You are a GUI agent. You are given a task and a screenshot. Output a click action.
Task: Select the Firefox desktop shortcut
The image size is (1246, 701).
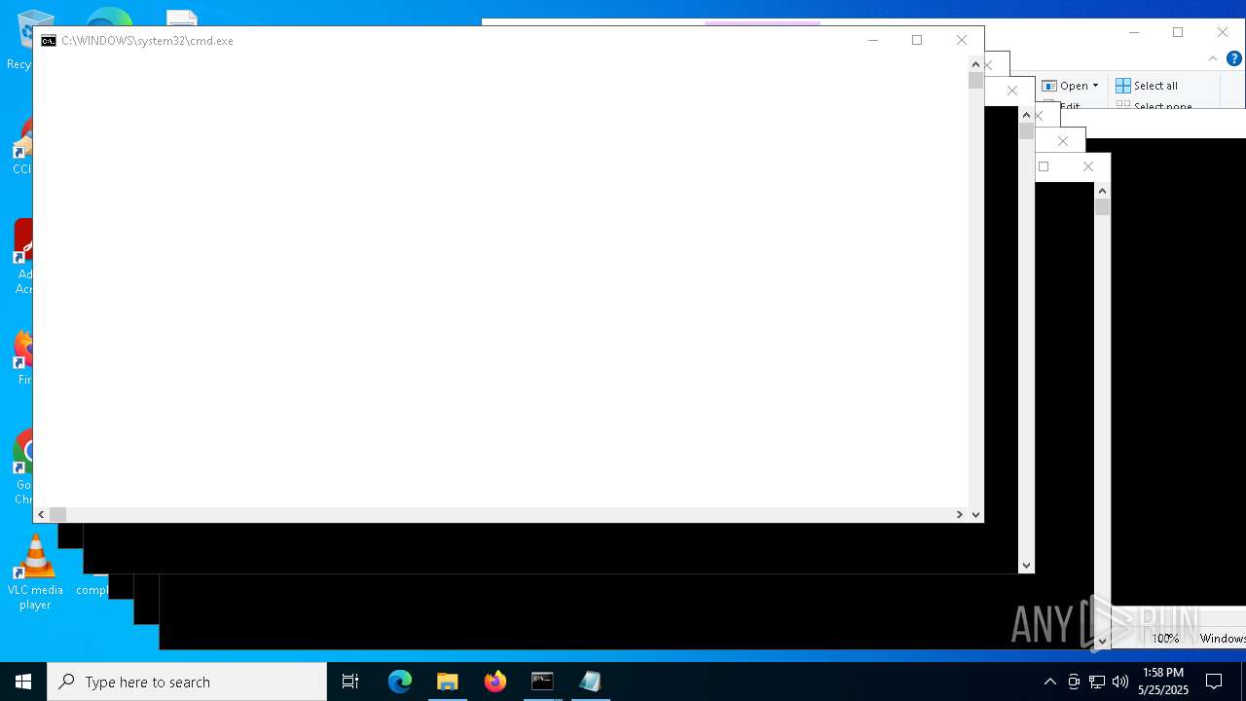coord(23,358)
